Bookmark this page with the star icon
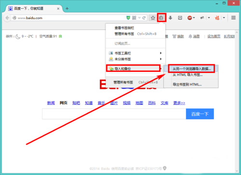The image size is (241, 175). pos(153,18)
